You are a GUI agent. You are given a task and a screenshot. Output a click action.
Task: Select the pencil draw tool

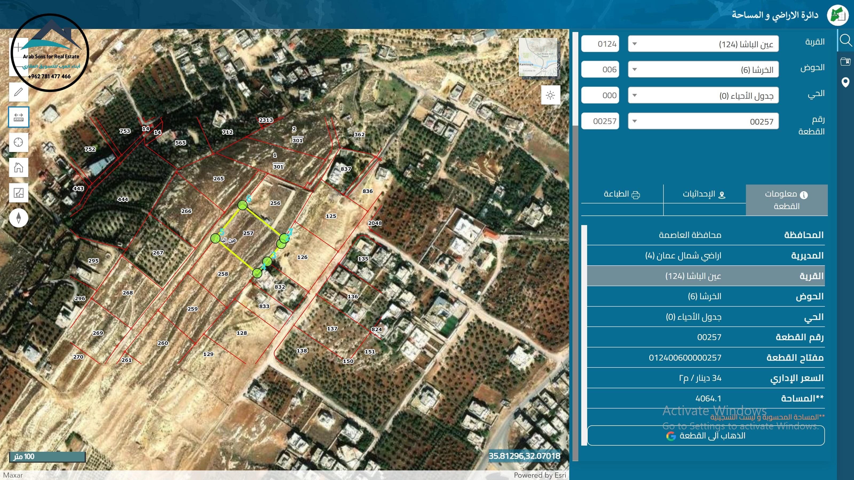coord(19,92)
